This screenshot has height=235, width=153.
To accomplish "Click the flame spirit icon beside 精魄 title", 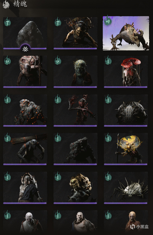I will pyautogui.click(x=6, y=4).
